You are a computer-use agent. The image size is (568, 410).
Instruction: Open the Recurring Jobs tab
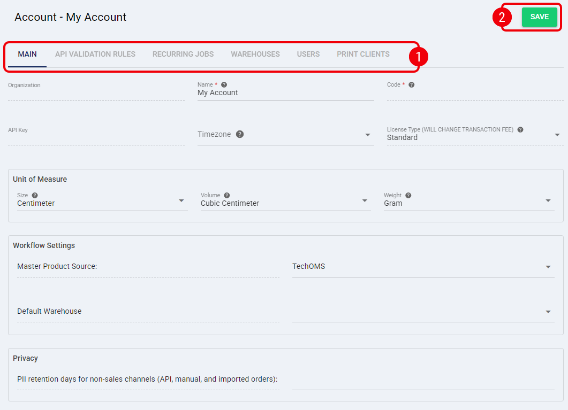pyautogui.click(x=183, y=54)
